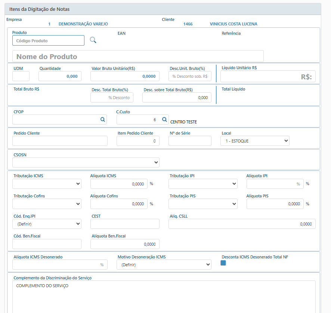Focus the Valor Bruto Unitário field
The image size is (331, 313).
point(125,76)
